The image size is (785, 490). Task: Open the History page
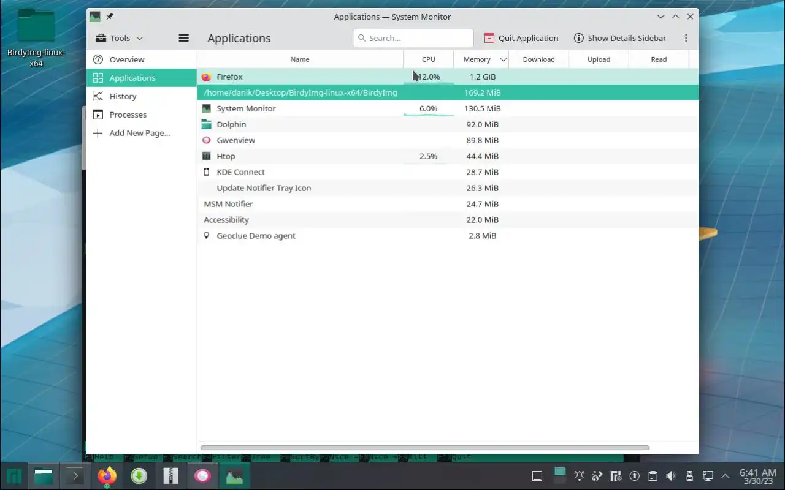(141, 96)
